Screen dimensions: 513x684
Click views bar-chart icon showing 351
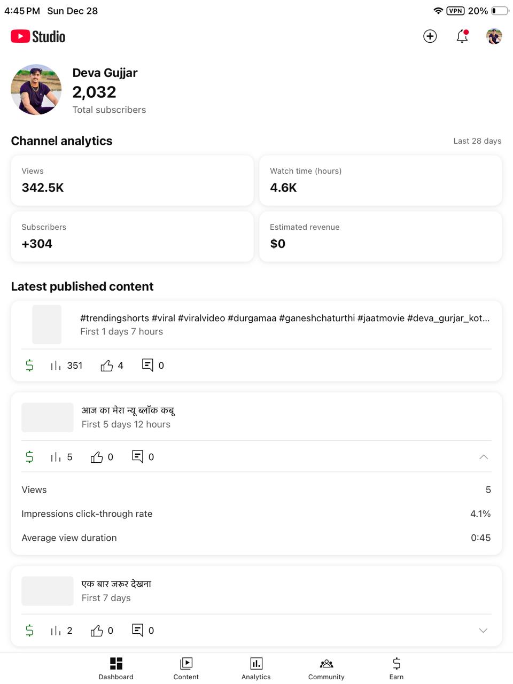56,366
